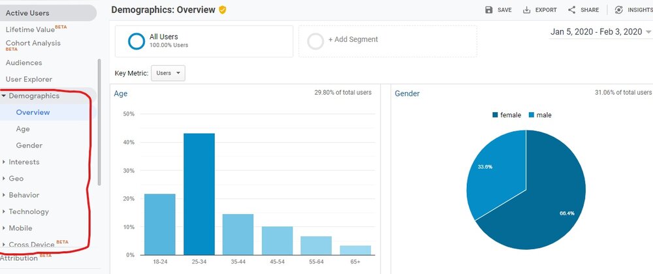Open the Key Metric Users dropdown
Screen dimensions: 653x274
click(168, 73)
